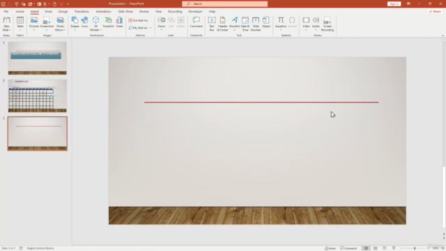Insert an Equation
Screen dimensions: 446x251
(281, 24)
